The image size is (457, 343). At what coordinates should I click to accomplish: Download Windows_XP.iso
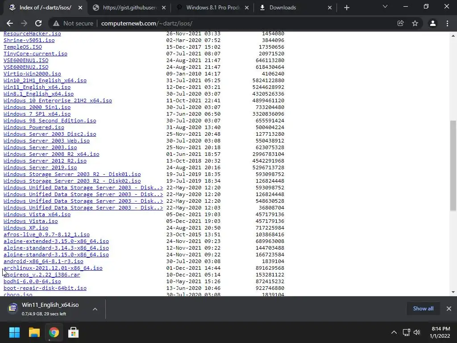pyautogui.click(x=26, y=228)
